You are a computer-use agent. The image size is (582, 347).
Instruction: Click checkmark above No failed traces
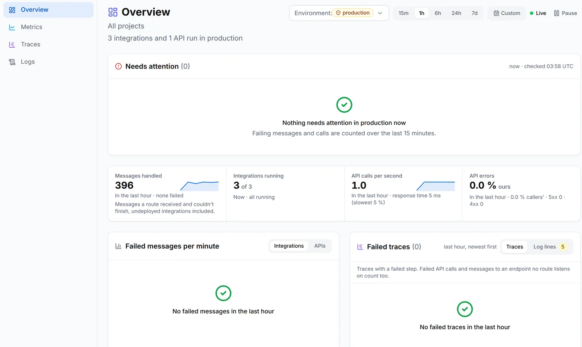[465, 309]
